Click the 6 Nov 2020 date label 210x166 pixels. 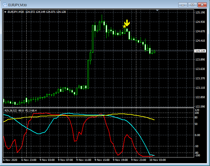tap(10, 160)
